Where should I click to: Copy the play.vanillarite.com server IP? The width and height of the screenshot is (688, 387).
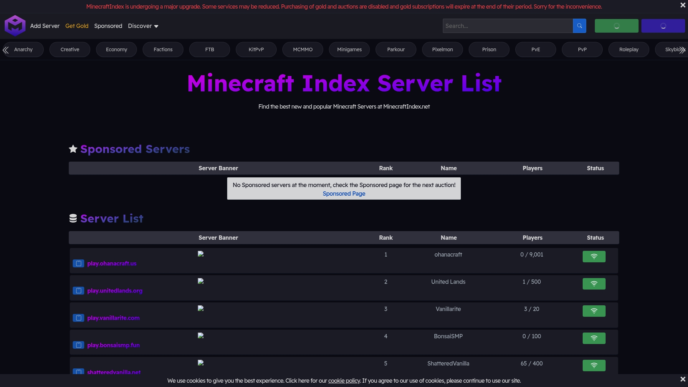coord(78,318)
